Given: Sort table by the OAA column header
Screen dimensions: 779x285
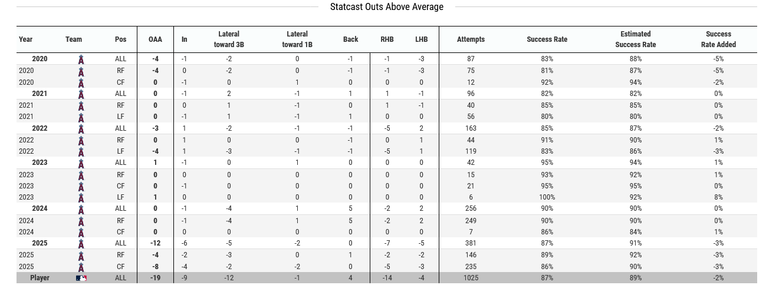Looking at the screenshot, I should coord(155,39).
